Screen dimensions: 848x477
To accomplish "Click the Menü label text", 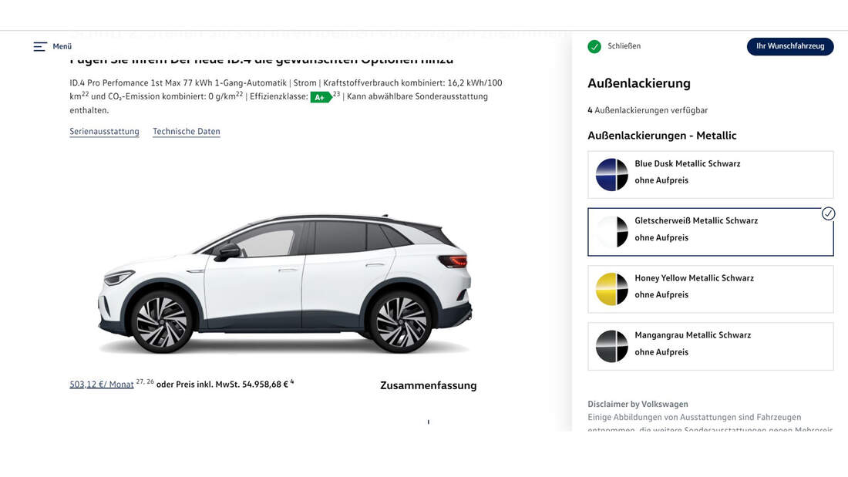I will point(62,46).
